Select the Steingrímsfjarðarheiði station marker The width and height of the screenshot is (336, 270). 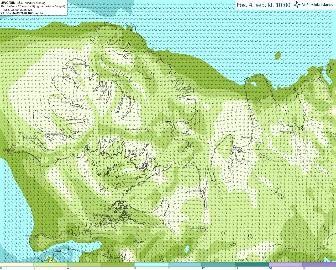tap(148, 131)
